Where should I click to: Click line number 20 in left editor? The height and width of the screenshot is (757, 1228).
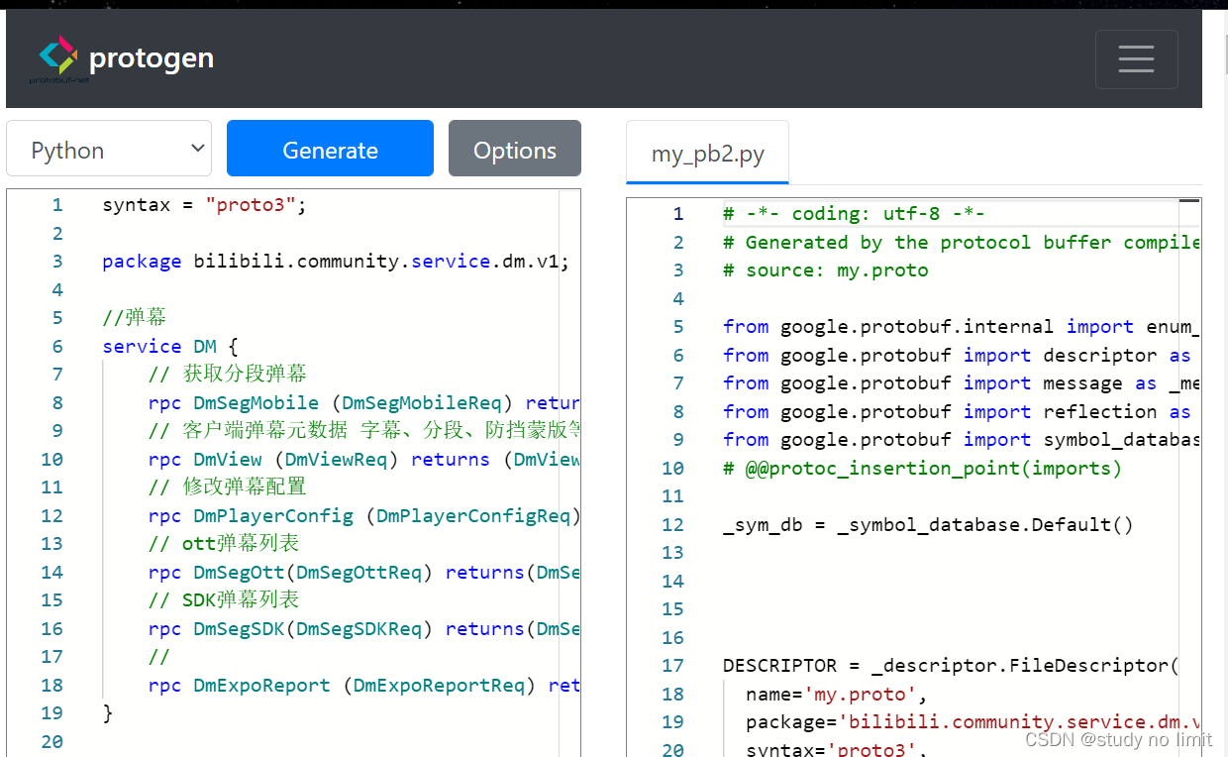coord(52,742)
